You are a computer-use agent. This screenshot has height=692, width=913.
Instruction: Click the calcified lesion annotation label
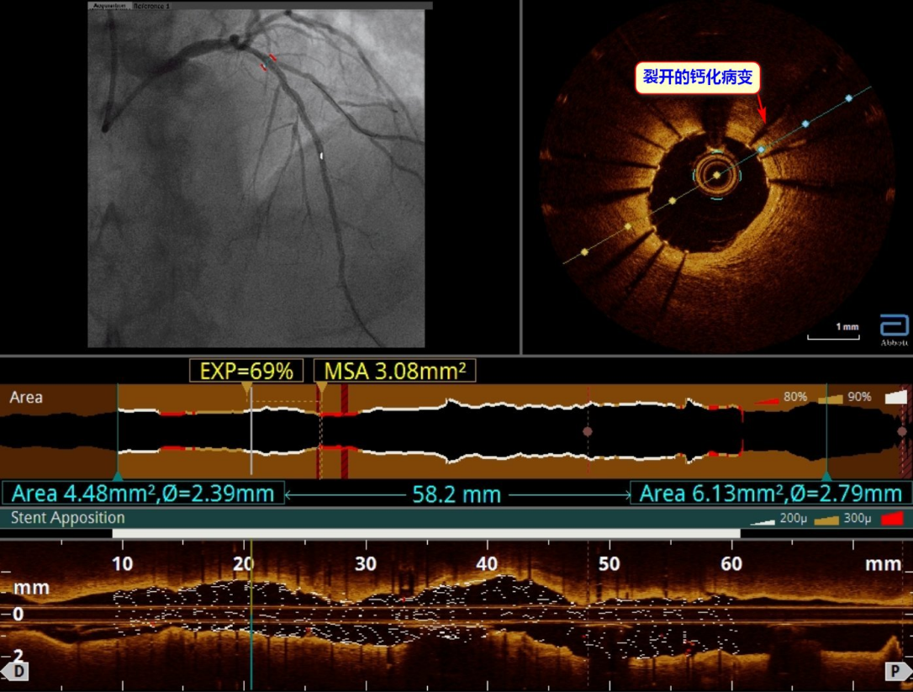[697, 79]
